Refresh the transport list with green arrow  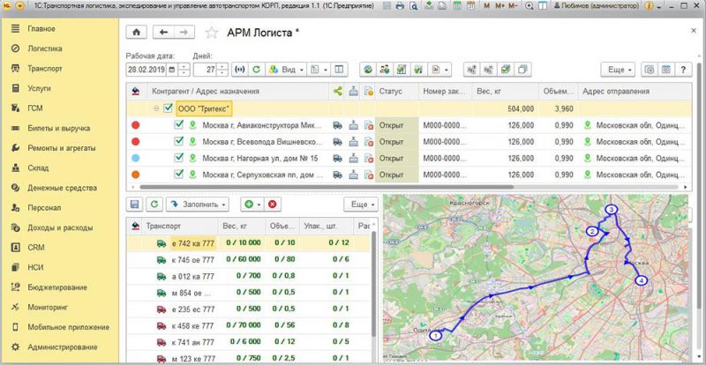pyautogui.click(x=154, y=205)
